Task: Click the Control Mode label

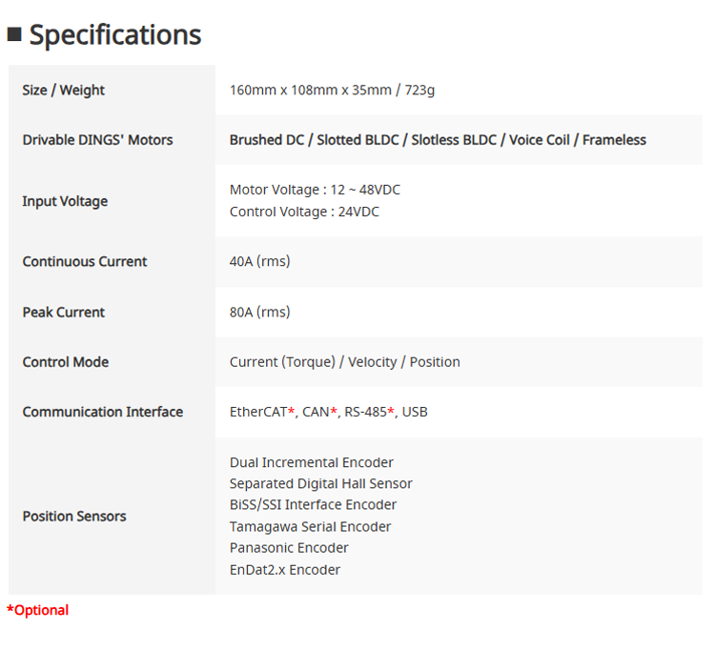Action: click(65, 362)
